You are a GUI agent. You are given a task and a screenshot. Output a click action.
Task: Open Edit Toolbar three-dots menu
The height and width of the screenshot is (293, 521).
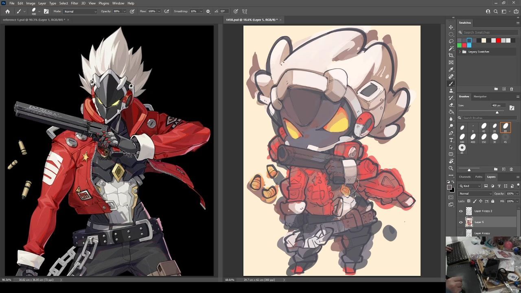click(x=451, y=175)
